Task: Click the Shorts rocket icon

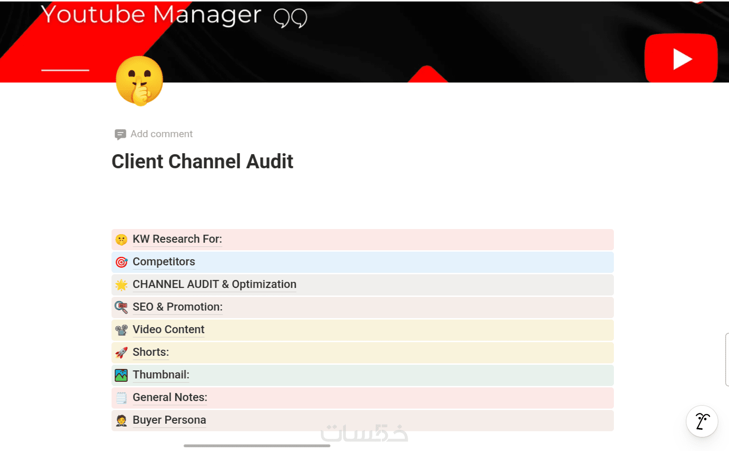Action: tap(121, 353)
